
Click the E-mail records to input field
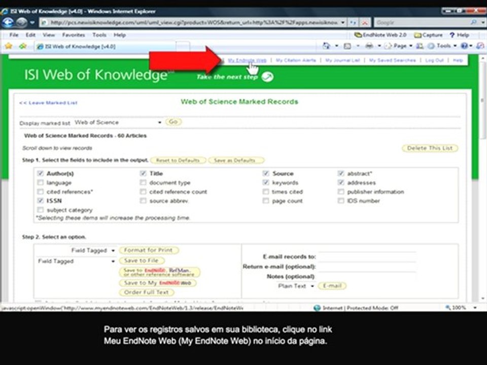click(367, 257)
